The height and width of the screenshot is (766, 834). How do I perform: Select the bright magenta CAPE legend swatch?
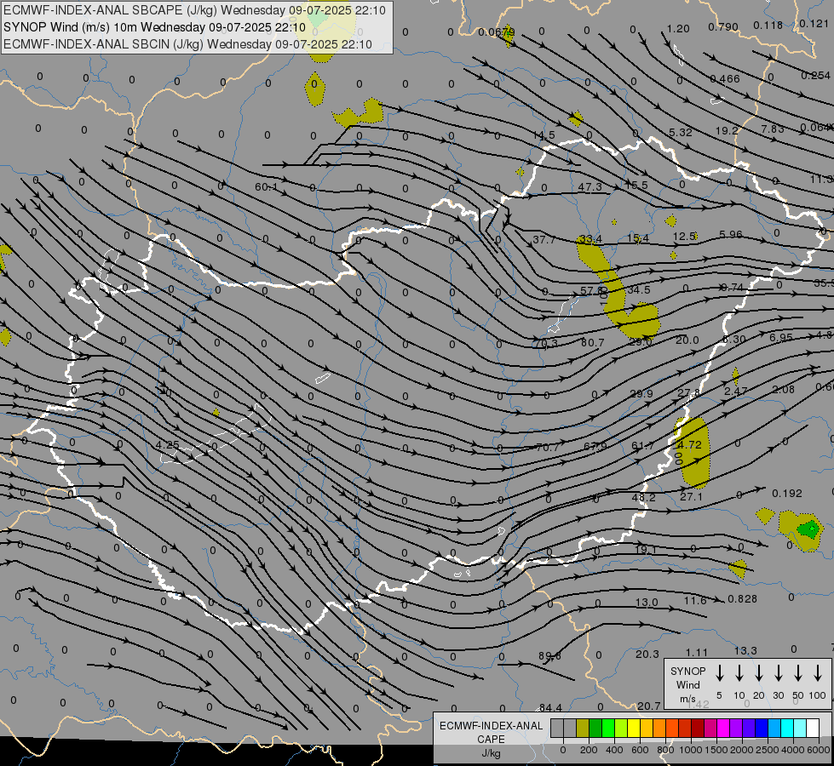point(723,728)
